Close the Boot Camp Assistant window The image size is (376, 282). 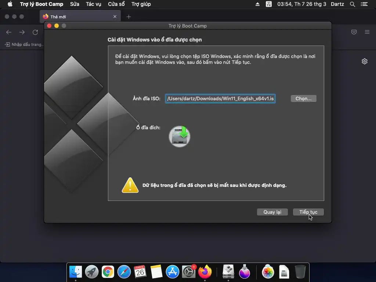coord(49,26)
